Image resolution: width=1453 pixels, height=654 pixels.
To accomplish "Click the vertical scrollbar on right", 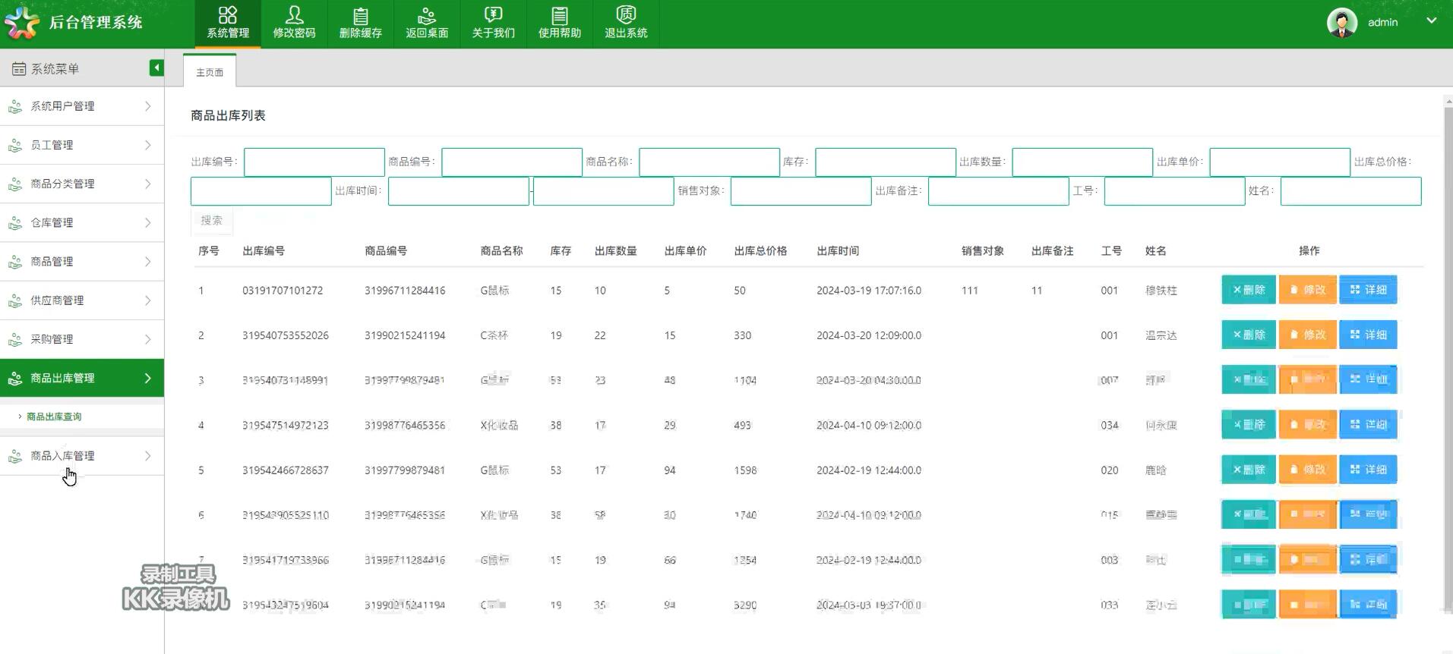I will tap(1448, 357).
